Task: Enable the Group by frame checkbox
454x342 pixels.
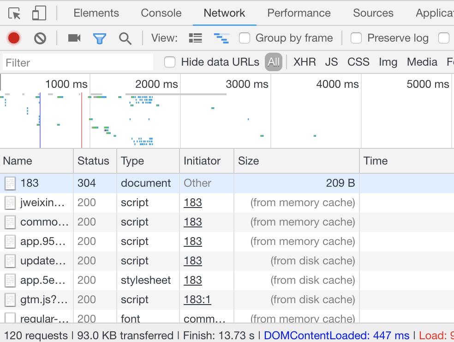Action: coord(245,38)
